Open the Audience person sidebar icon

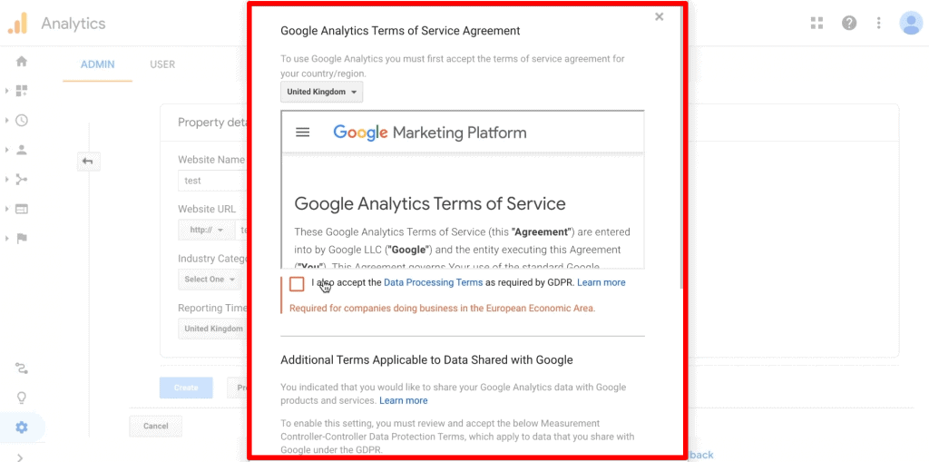click(x=22, y=150)
